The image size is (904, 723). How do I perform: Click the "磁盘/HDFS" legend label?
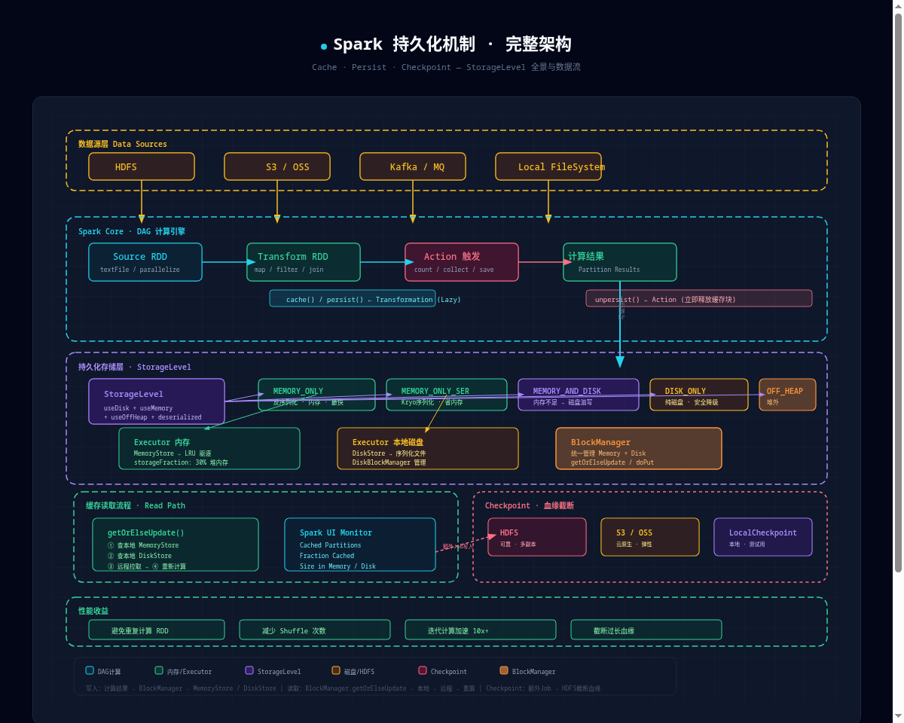pos(359,672)
